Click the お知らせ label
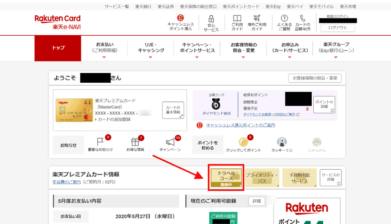391x224 pixels. [x=68, y=145]
